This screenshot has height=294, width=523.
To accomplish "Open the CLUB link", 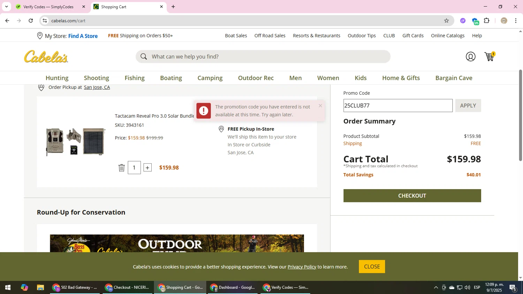I will point(389,36).
